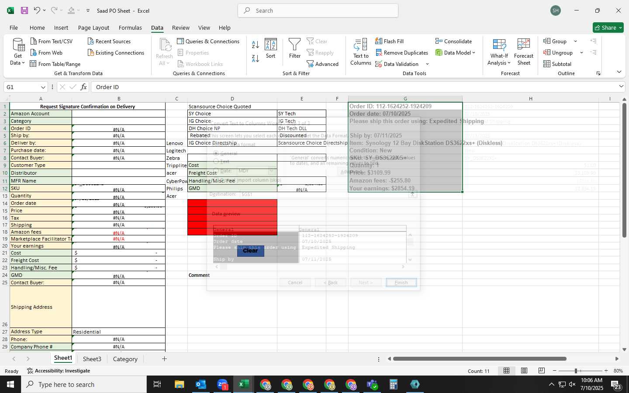629x393 pixels.
Task: Click the blue Clear button
Action: pos(250,251)
